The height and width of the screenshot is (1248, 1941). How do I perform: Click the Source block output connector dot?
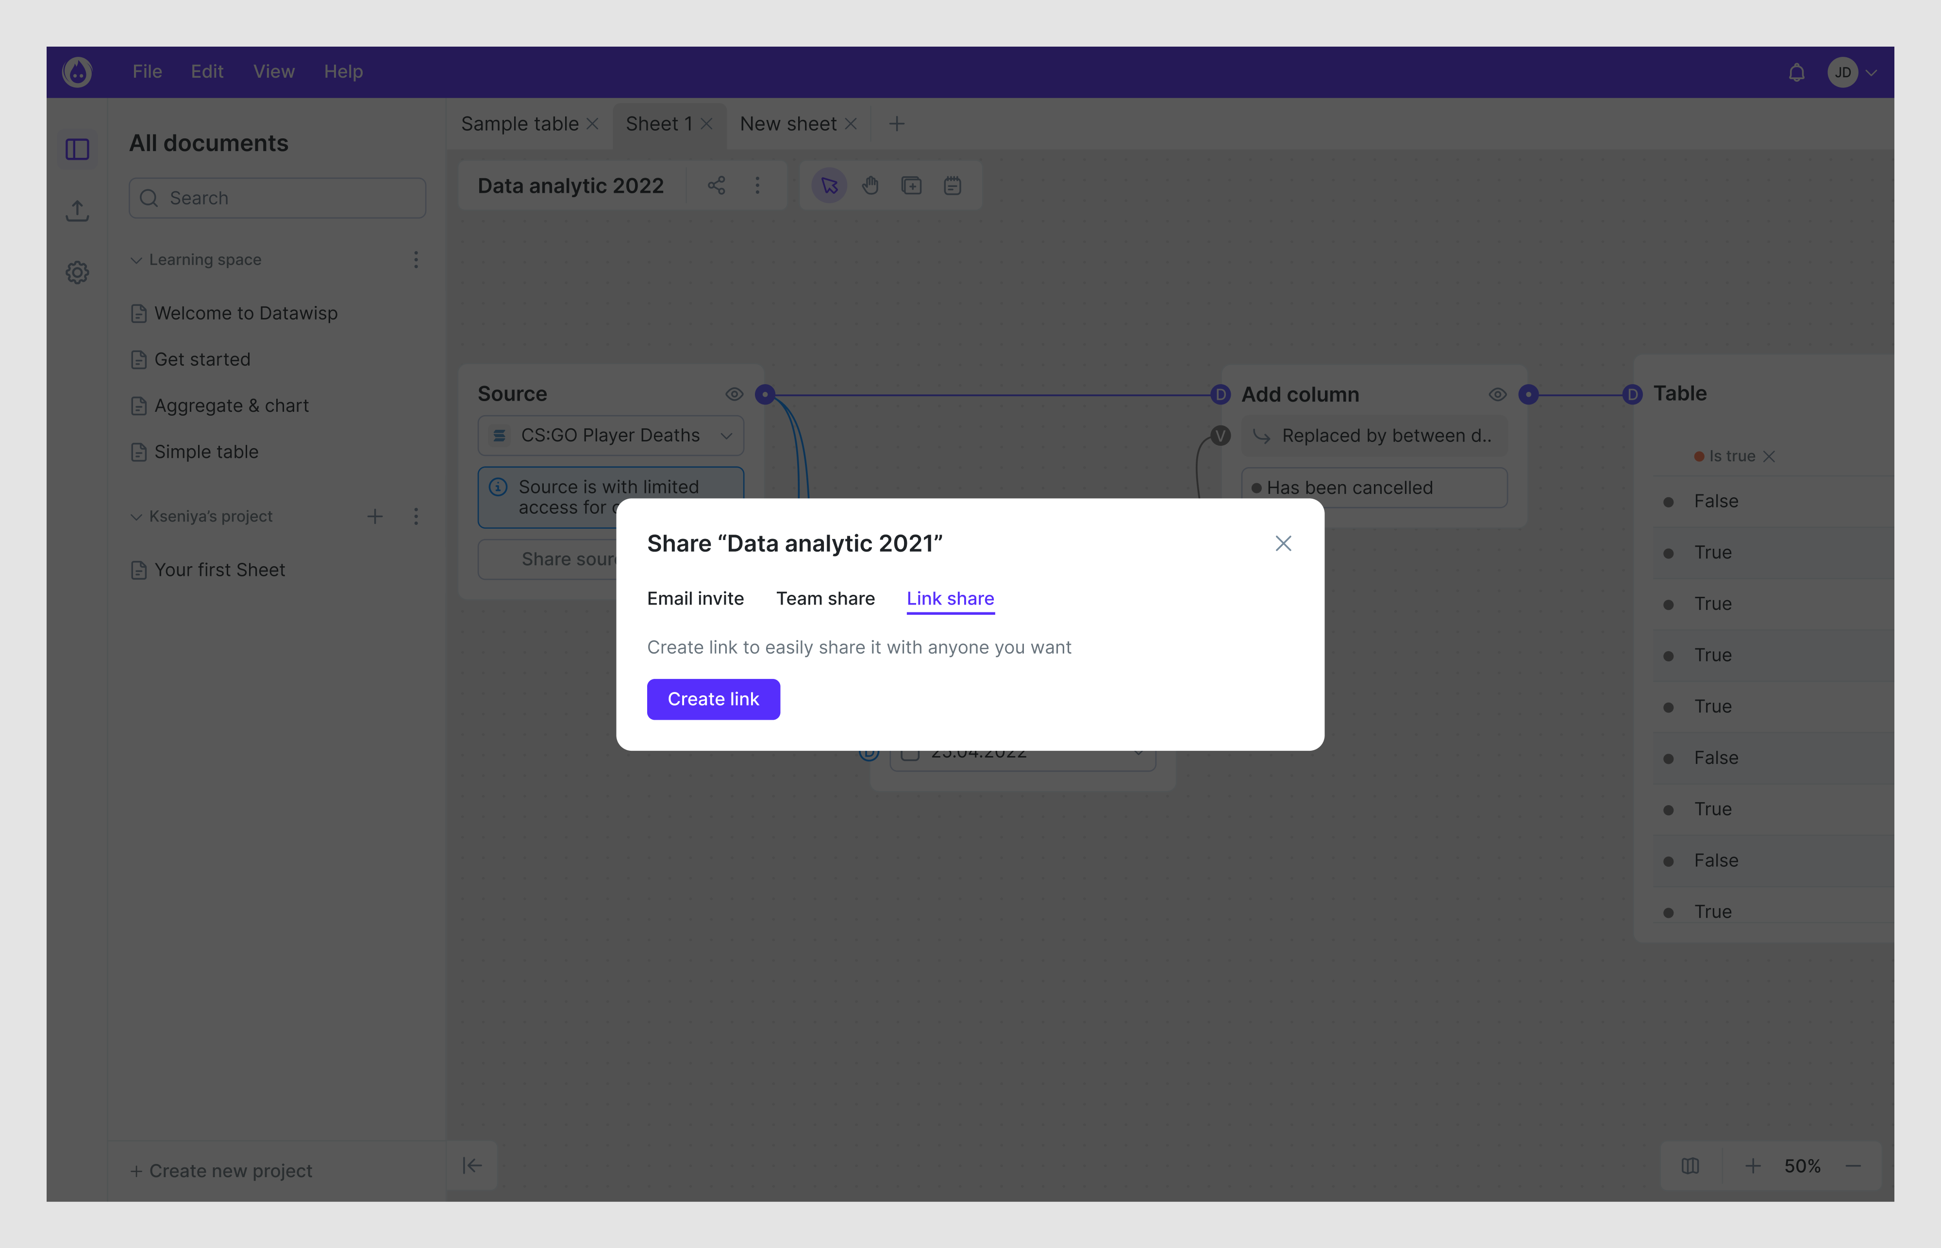tap(765, 395)
